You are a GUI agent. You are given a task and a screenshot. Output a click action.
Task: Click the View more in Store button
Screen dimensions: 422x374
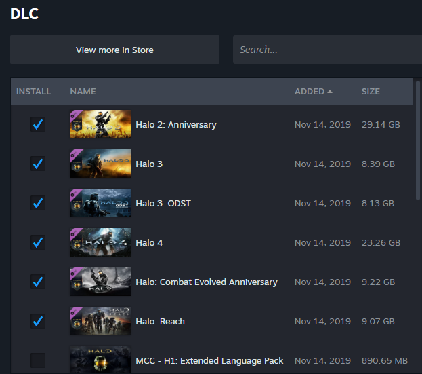point(114,50)
